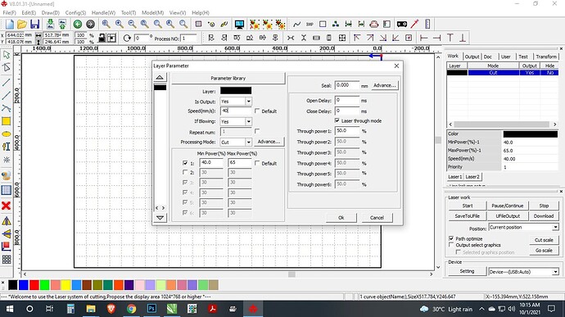The image size is (565, 317).
Task: Click Cancel in Layer Parameter dialog
Action: 377,217
